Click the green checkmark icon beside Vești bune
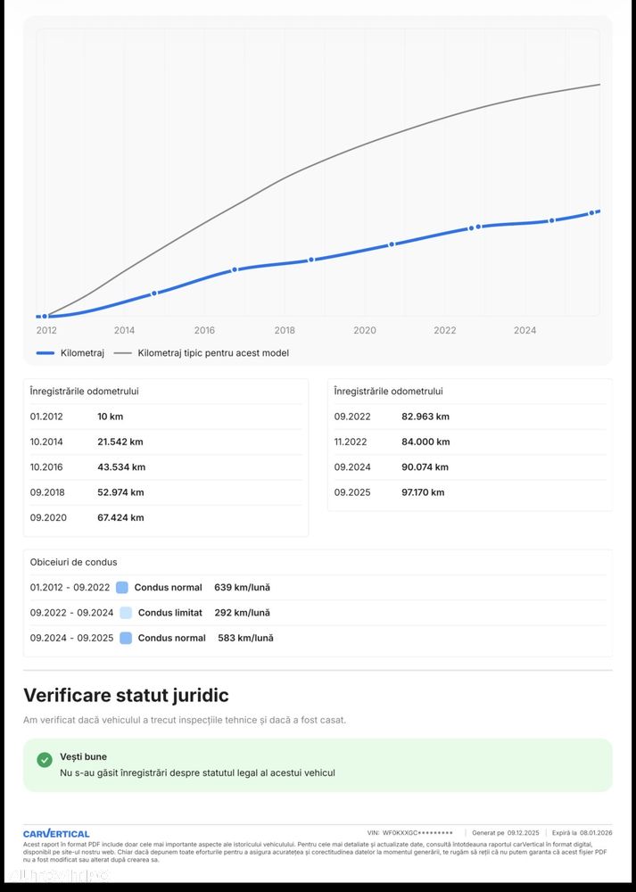 pyautogui.click(x=45, y=760)
